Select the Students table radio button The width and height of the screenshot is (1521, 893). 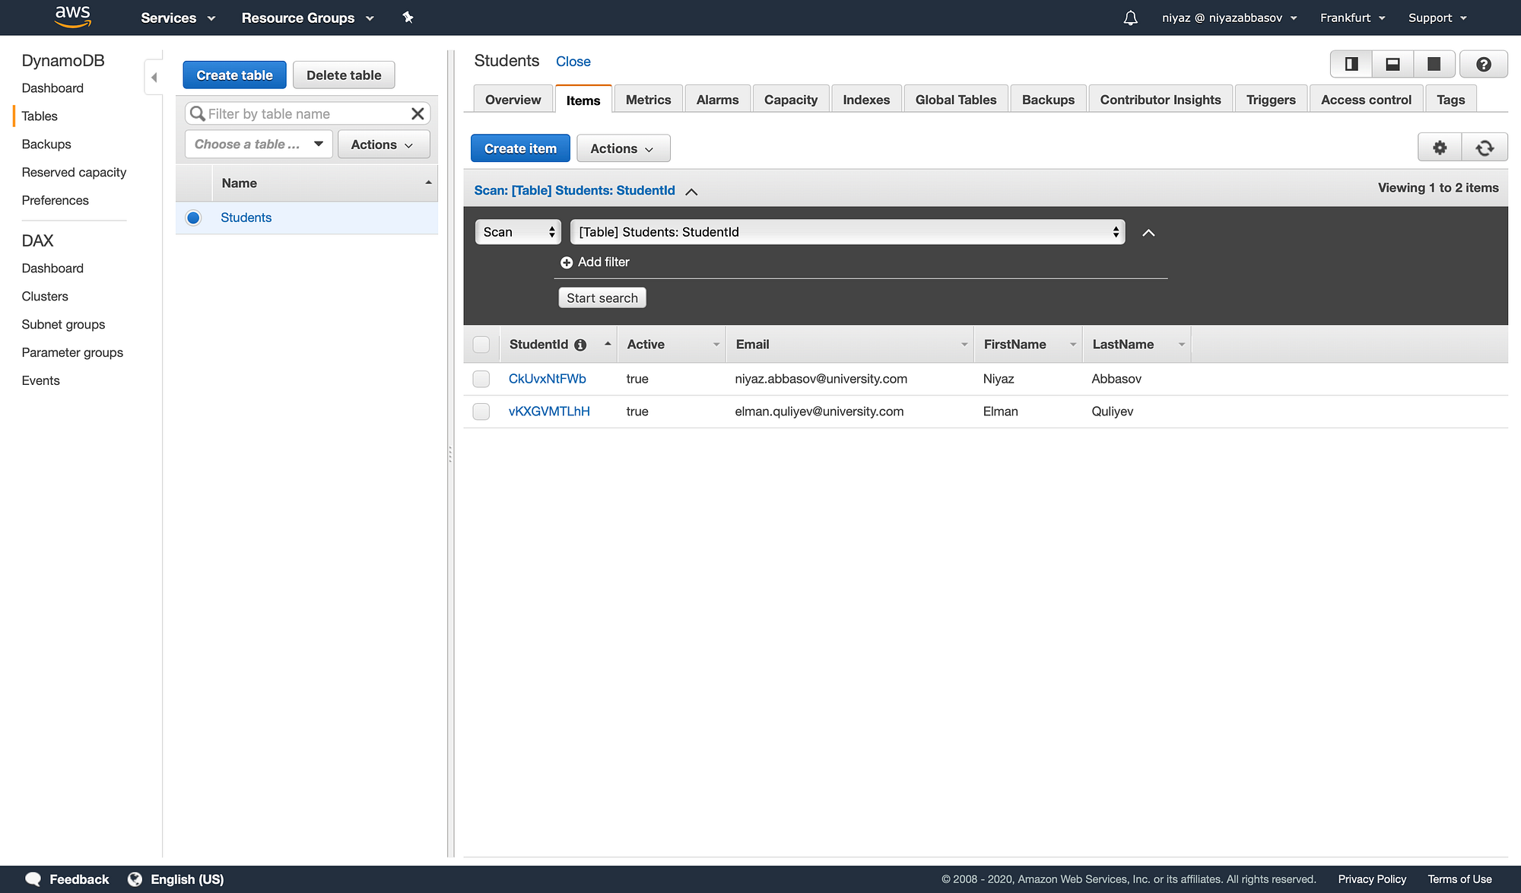[193, 218]
